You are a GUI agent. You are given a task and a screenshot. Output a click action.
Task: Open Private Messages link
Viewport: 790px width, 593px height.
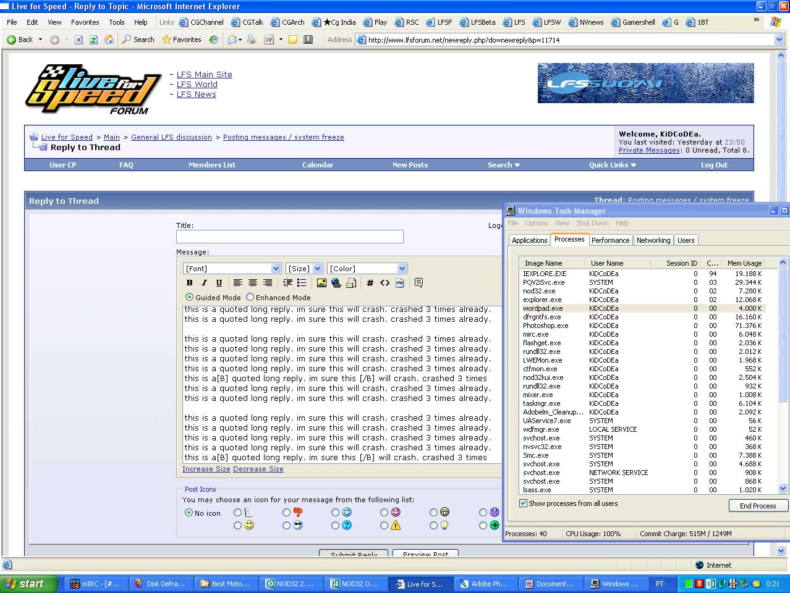[650, 150]
